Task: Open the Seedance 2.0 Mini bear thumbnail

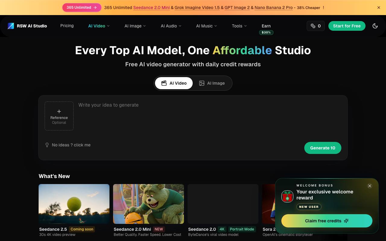Action: pos(148,204)
